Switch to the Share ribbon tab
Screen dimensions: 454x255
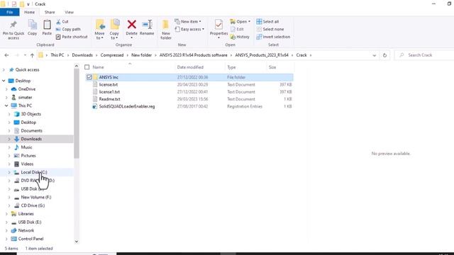(x=50, y=12)
